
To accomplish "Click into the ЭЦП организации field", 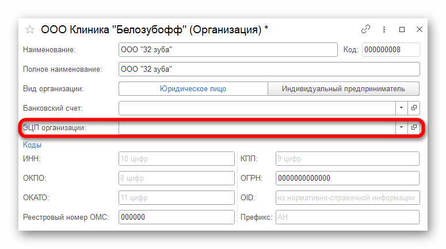I will point(257,127).
